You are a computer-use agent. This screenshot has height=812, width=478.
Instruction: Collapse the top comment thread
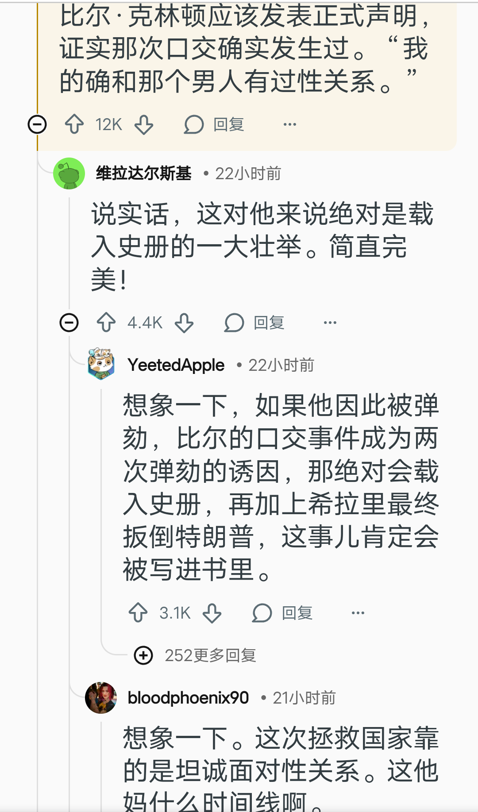click(37, 124)
